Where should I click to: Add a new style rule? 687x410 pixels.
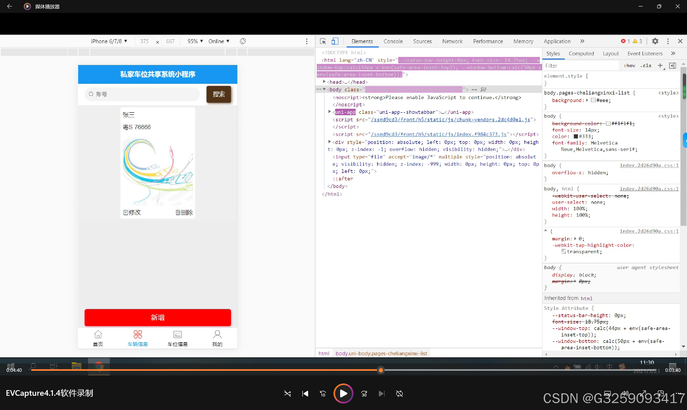point(660,66)
